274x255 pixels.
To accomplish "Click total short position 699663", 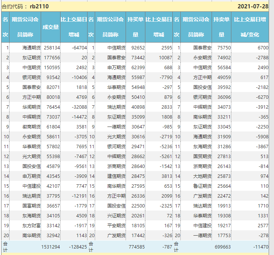I will pos(223,247).
